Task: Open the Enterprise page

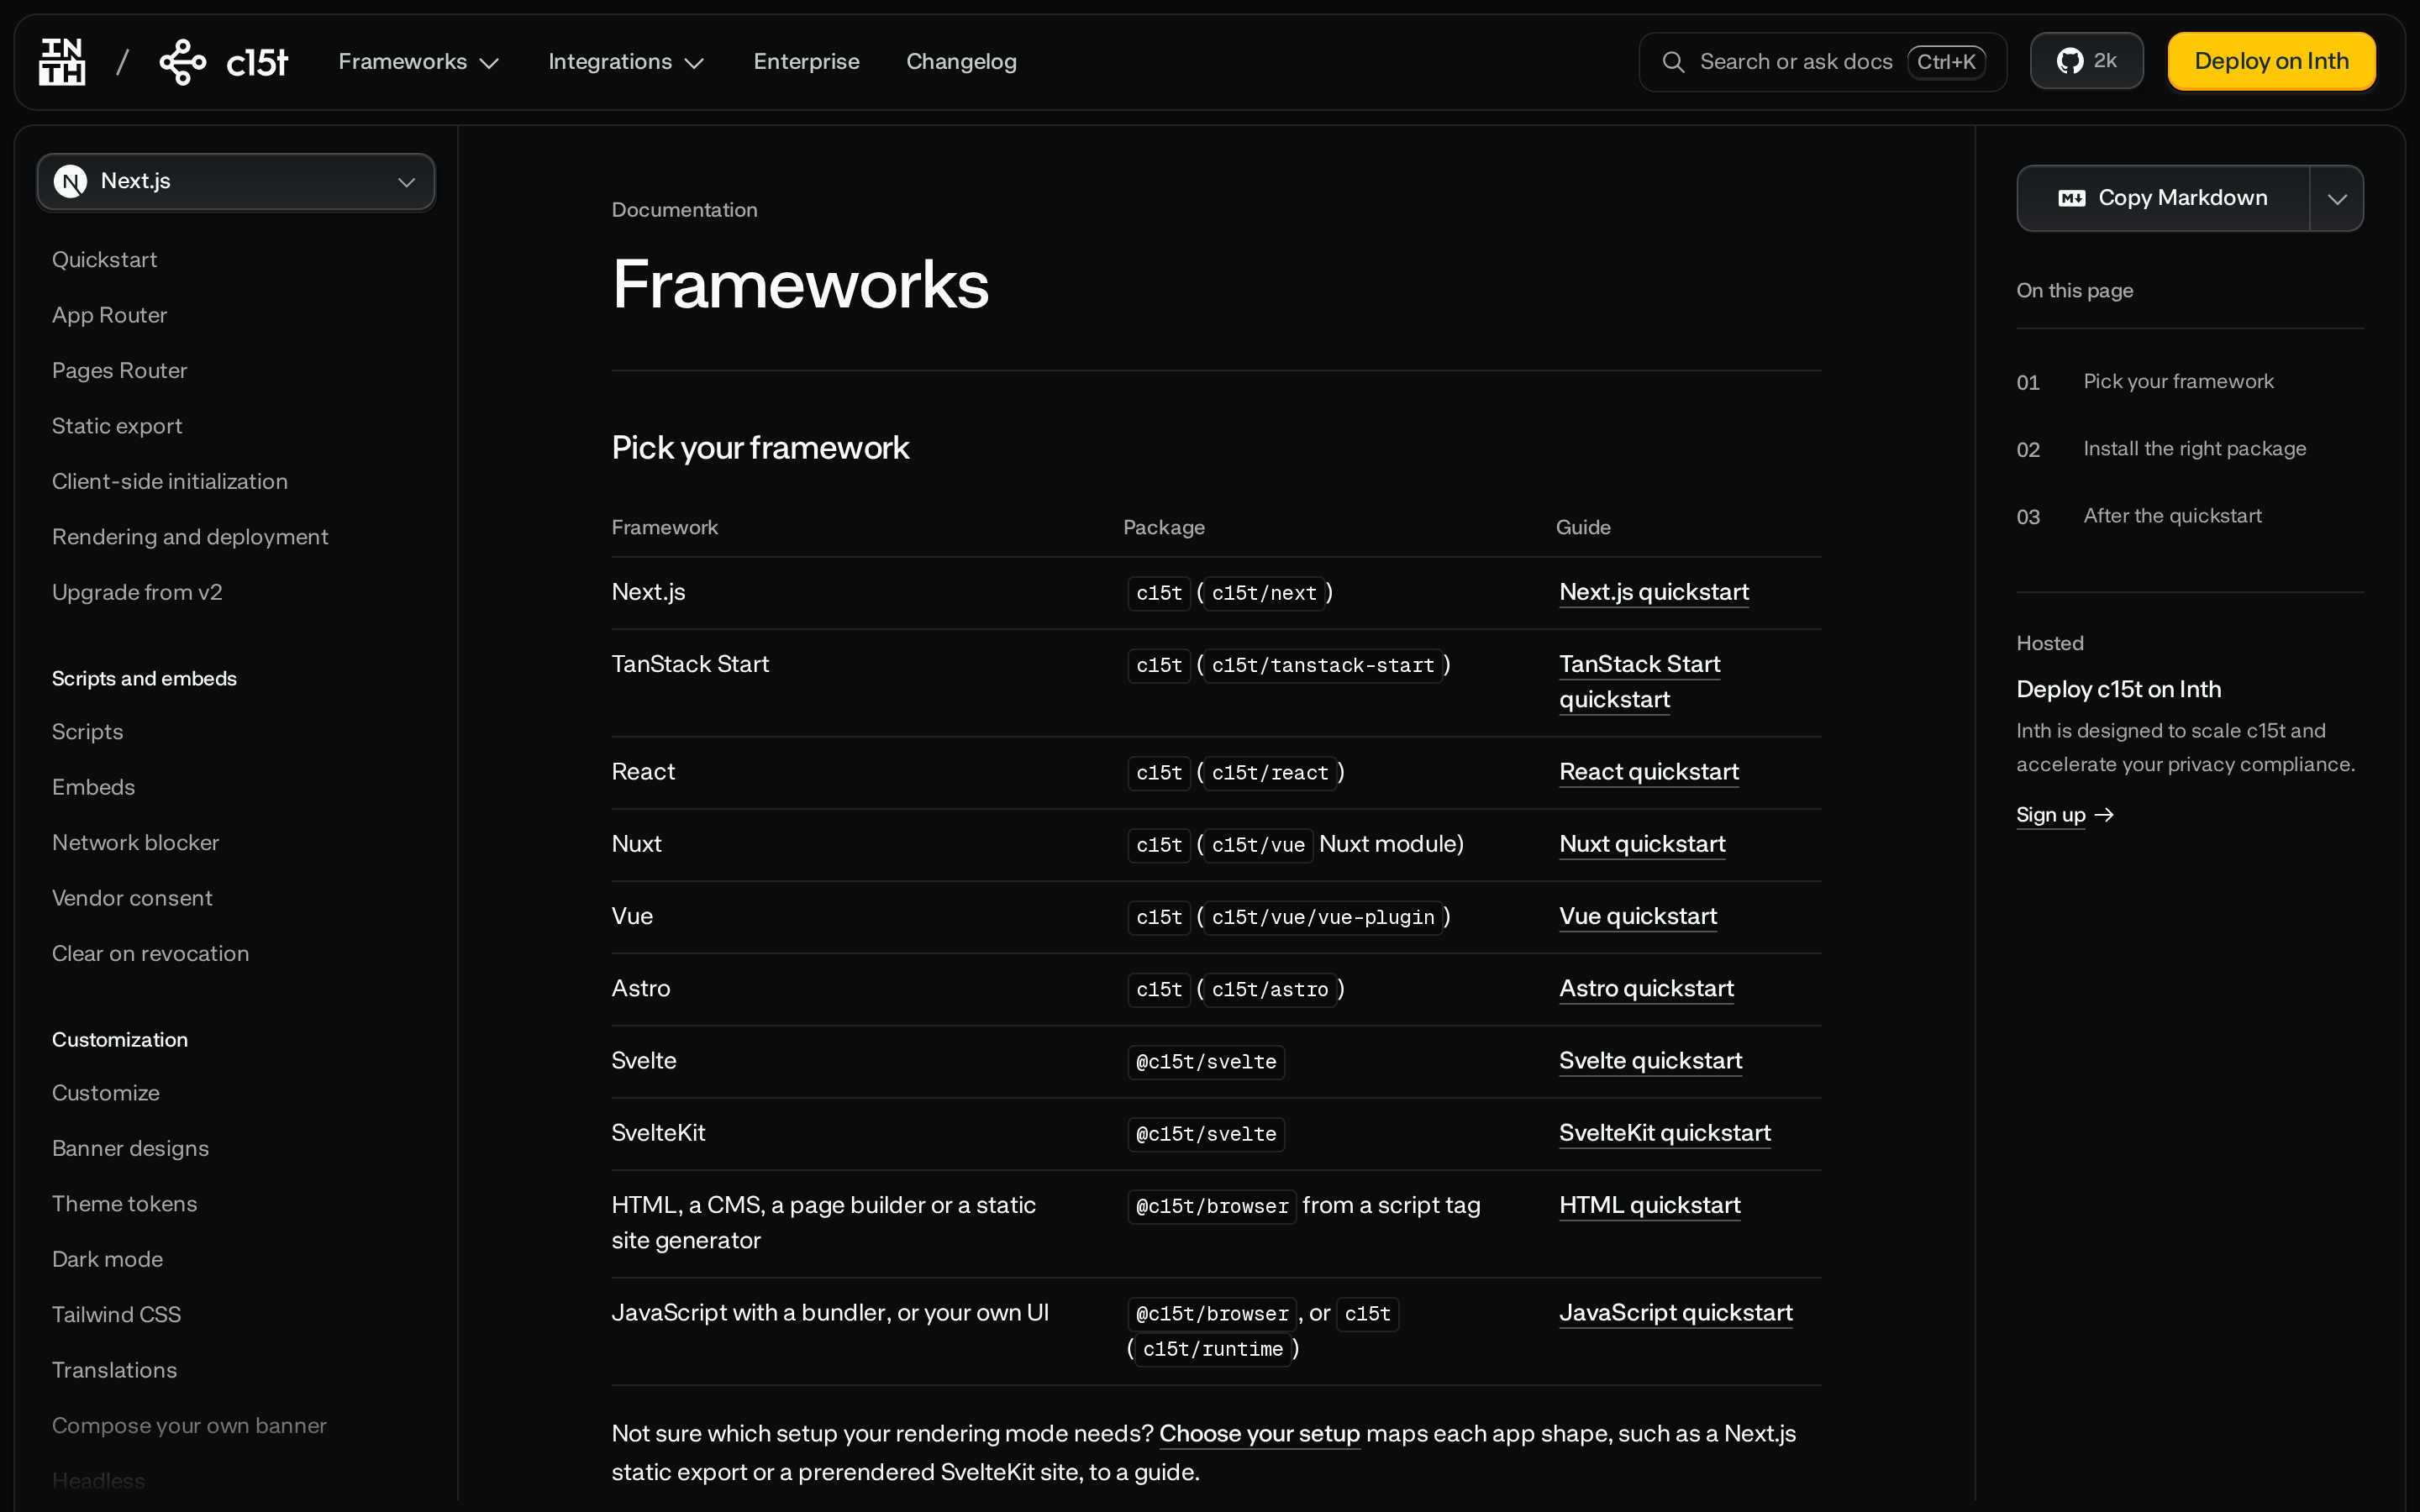Action: [806, 62]
